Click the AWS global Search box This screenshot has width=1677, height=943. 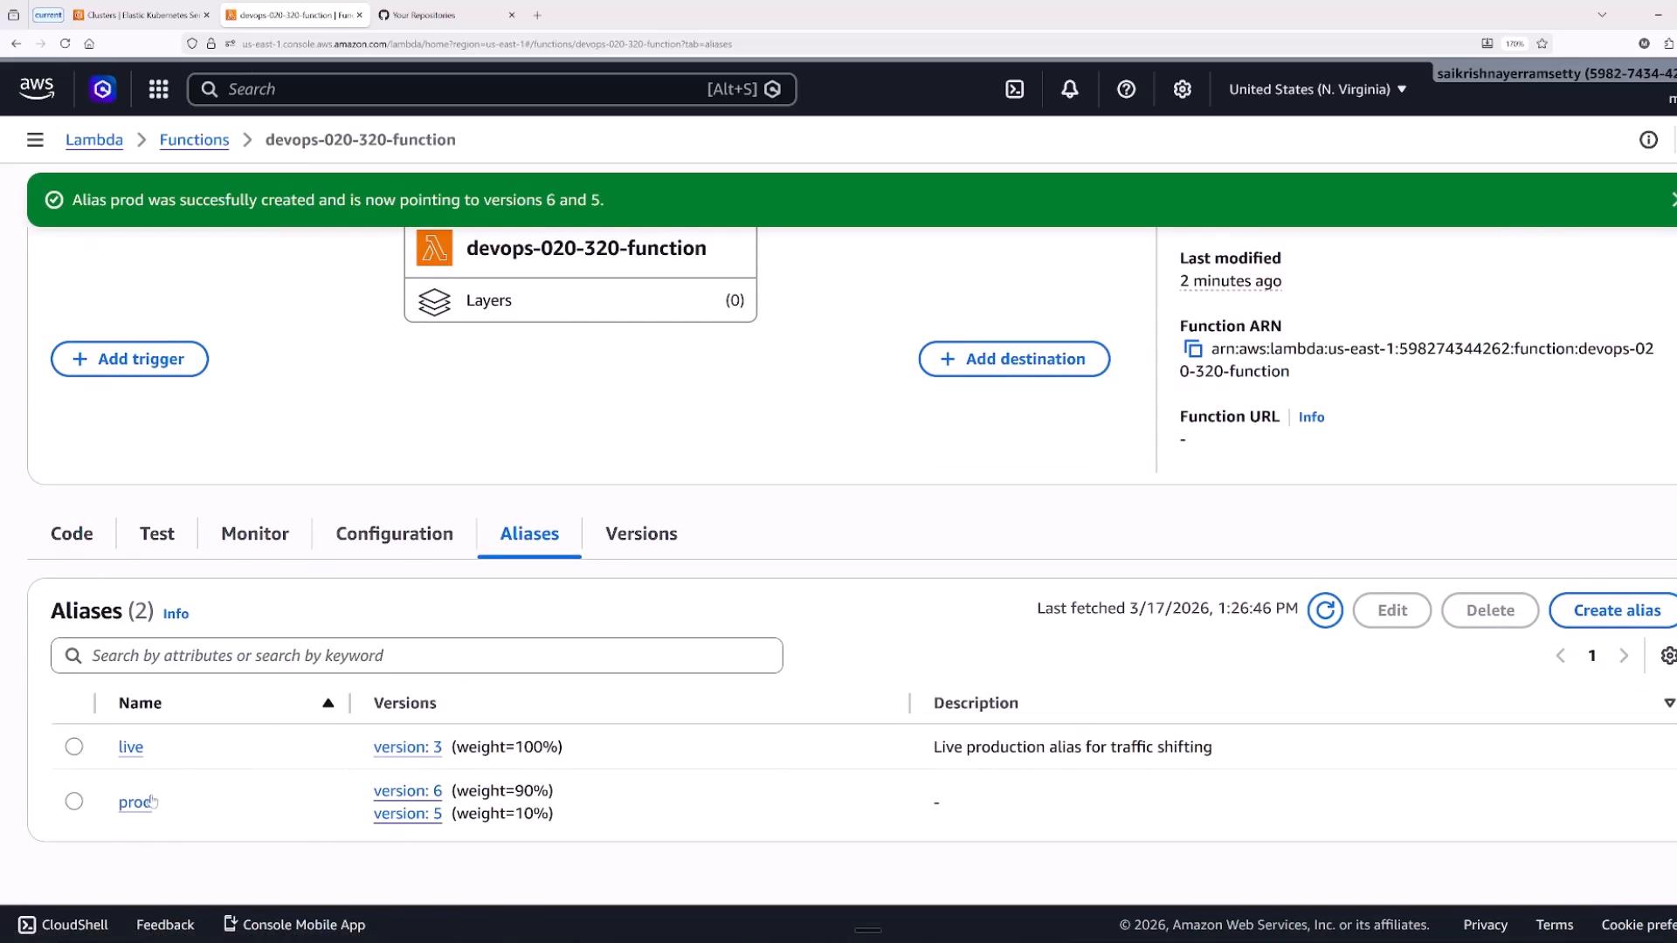click(x=492, y=89)
